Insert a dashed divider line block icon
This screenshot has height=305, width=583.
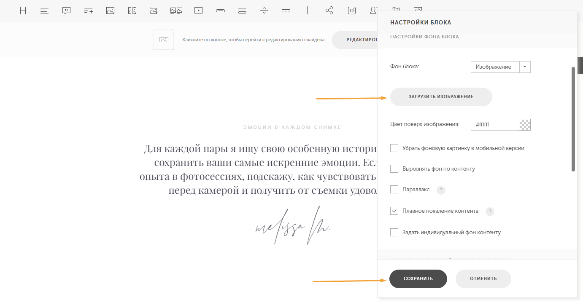tap(286, 11)
